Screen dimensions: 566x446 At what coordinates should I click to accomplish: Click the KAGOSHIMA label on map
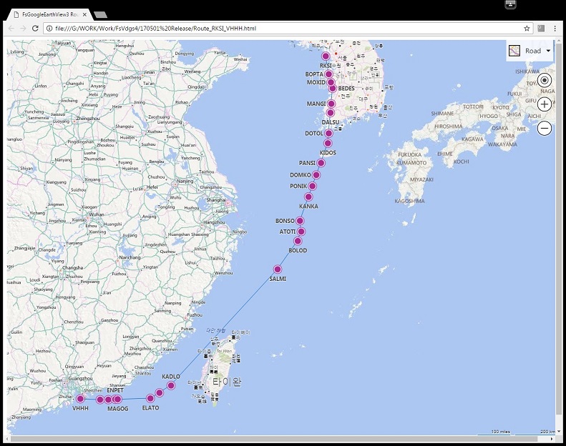[410, 201]
